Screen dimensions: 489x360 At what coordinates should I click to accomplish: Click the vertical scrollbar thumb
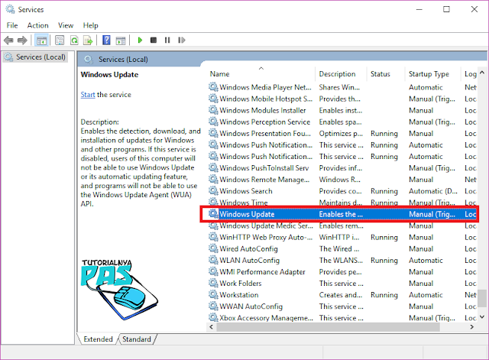point(482,298)
